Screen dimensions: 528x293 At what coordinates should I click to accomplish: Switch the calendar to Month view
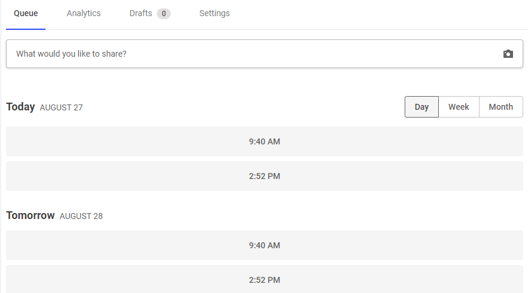point(500,107)
